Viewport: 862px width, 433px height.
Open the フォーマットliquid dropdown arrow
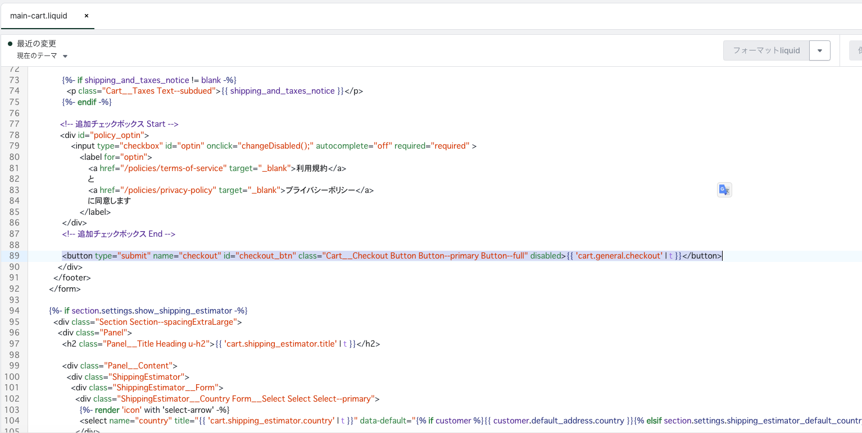coord(820,50)
